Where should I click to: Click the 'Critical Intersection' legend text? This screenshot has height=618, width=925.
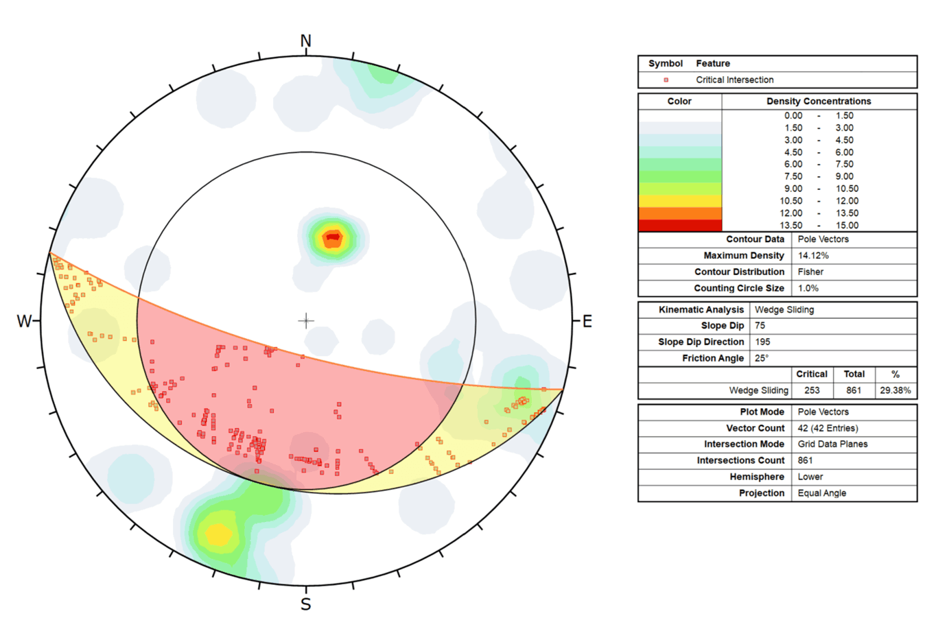(x=734, y=80)
